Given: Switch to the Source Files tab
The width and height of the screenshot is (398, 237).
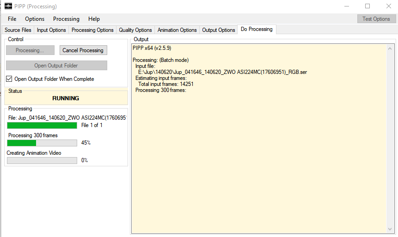Looking at the screenshot, I should [18, 30].
